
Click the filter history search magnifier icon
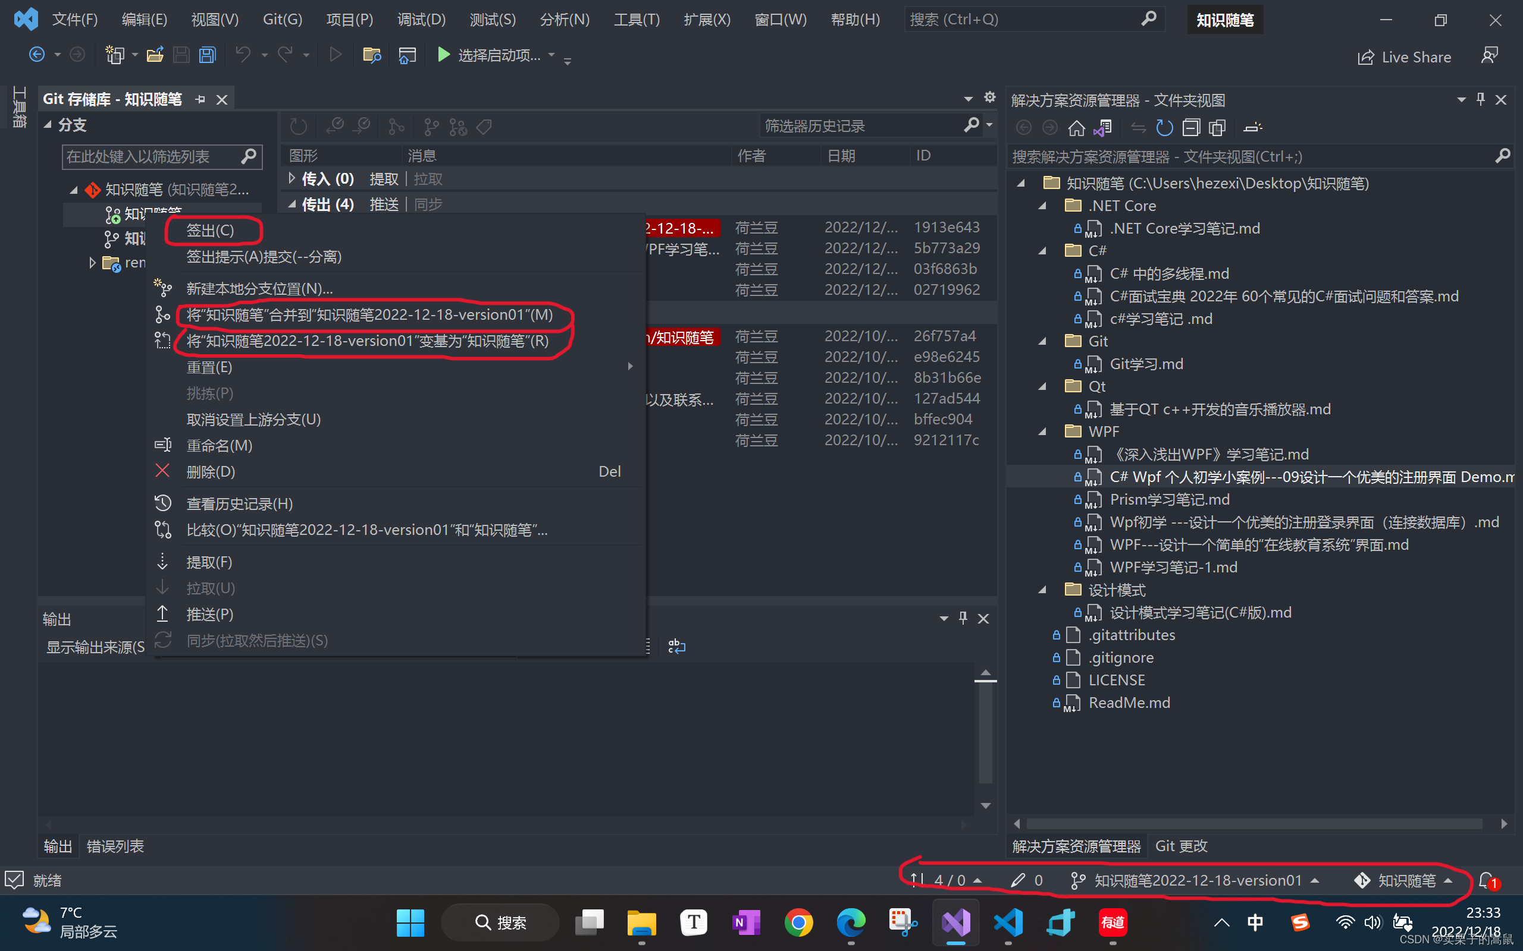click(971, 125)
